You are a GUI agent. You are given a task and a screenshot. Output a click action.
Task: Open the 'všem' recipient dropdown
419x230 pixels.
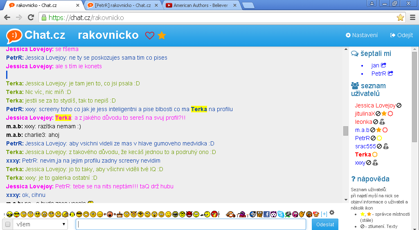tap(40, 224)
